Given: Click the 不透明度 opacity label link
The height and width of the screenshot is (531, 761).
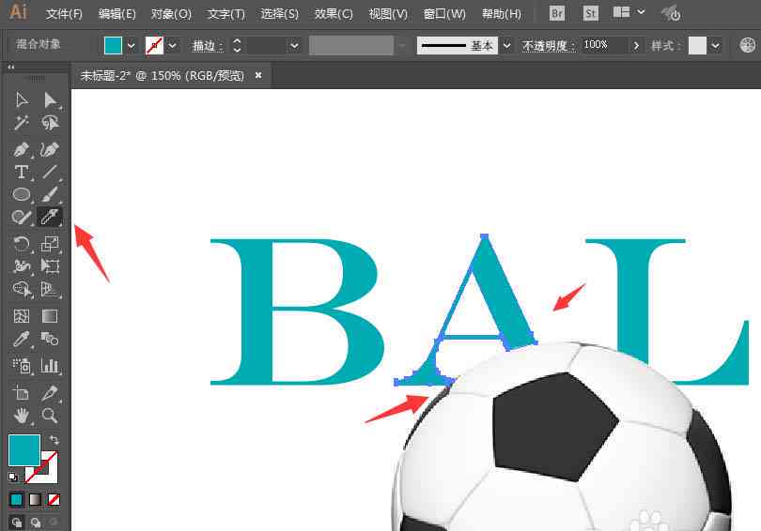Looking at the screenshot, I should pyautogui.click(x=548, y=46).
